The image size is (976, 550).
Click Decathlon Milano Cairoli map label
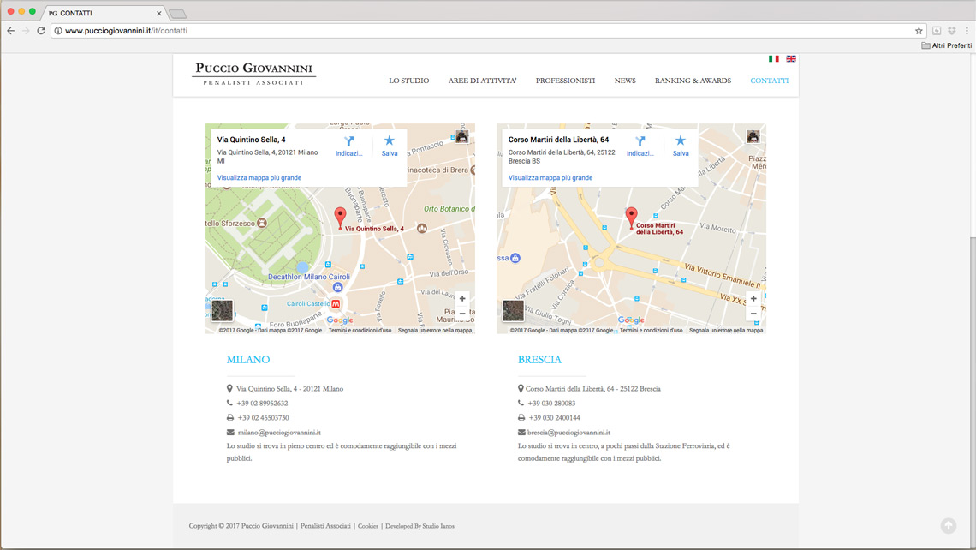[x=309, y=277]
